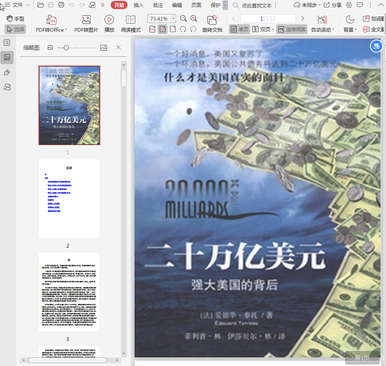Click the PDF to image icon
Viewport: 386px width, 366px height.
point(86,20)
